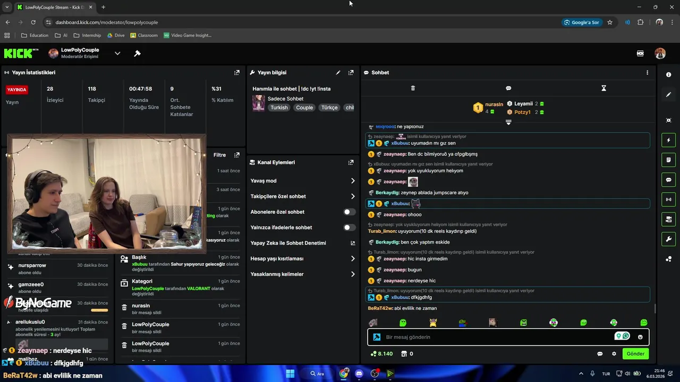Focus the Bir mesaj gönderin input field

(x=508, y=337)
